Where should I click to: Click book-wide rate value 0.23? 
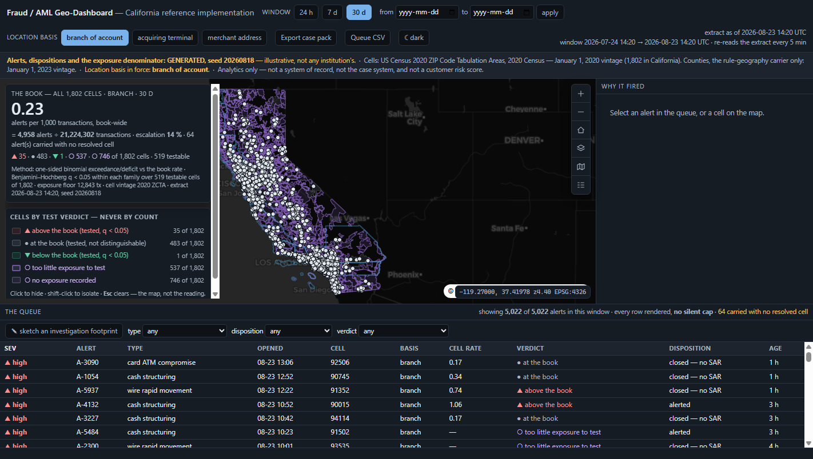click(27, 108)
